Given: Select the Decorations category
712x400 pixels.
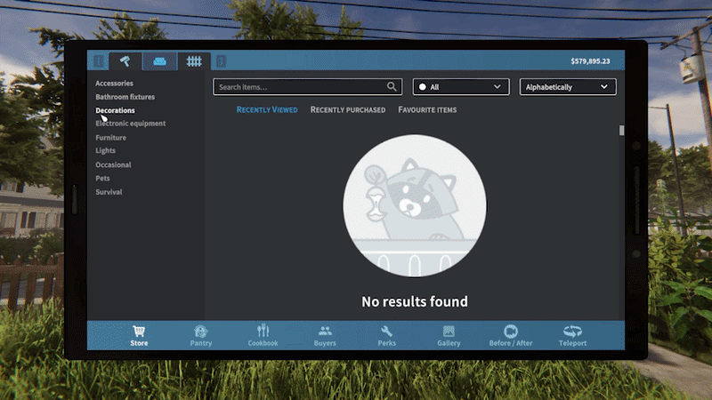Looking at the screenshot, I should (115, 110).
